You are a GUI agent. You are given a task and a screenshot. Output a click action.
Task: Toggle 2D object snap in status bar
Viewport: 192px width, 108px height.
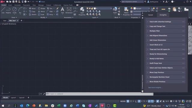click(x=152, y=101)
